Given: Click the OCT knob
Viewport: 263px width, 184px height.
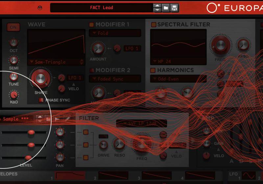Looking at the screenshot, I should (x=13, y=43).
